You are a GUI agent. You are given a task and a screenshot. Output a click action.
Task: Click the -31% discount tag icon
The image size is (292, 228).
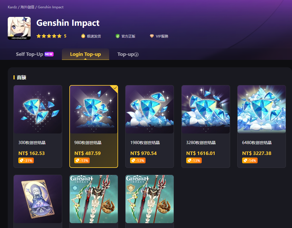tap(21, 160)
